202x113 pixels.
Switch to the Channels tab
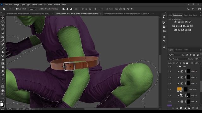coord(179,50)
